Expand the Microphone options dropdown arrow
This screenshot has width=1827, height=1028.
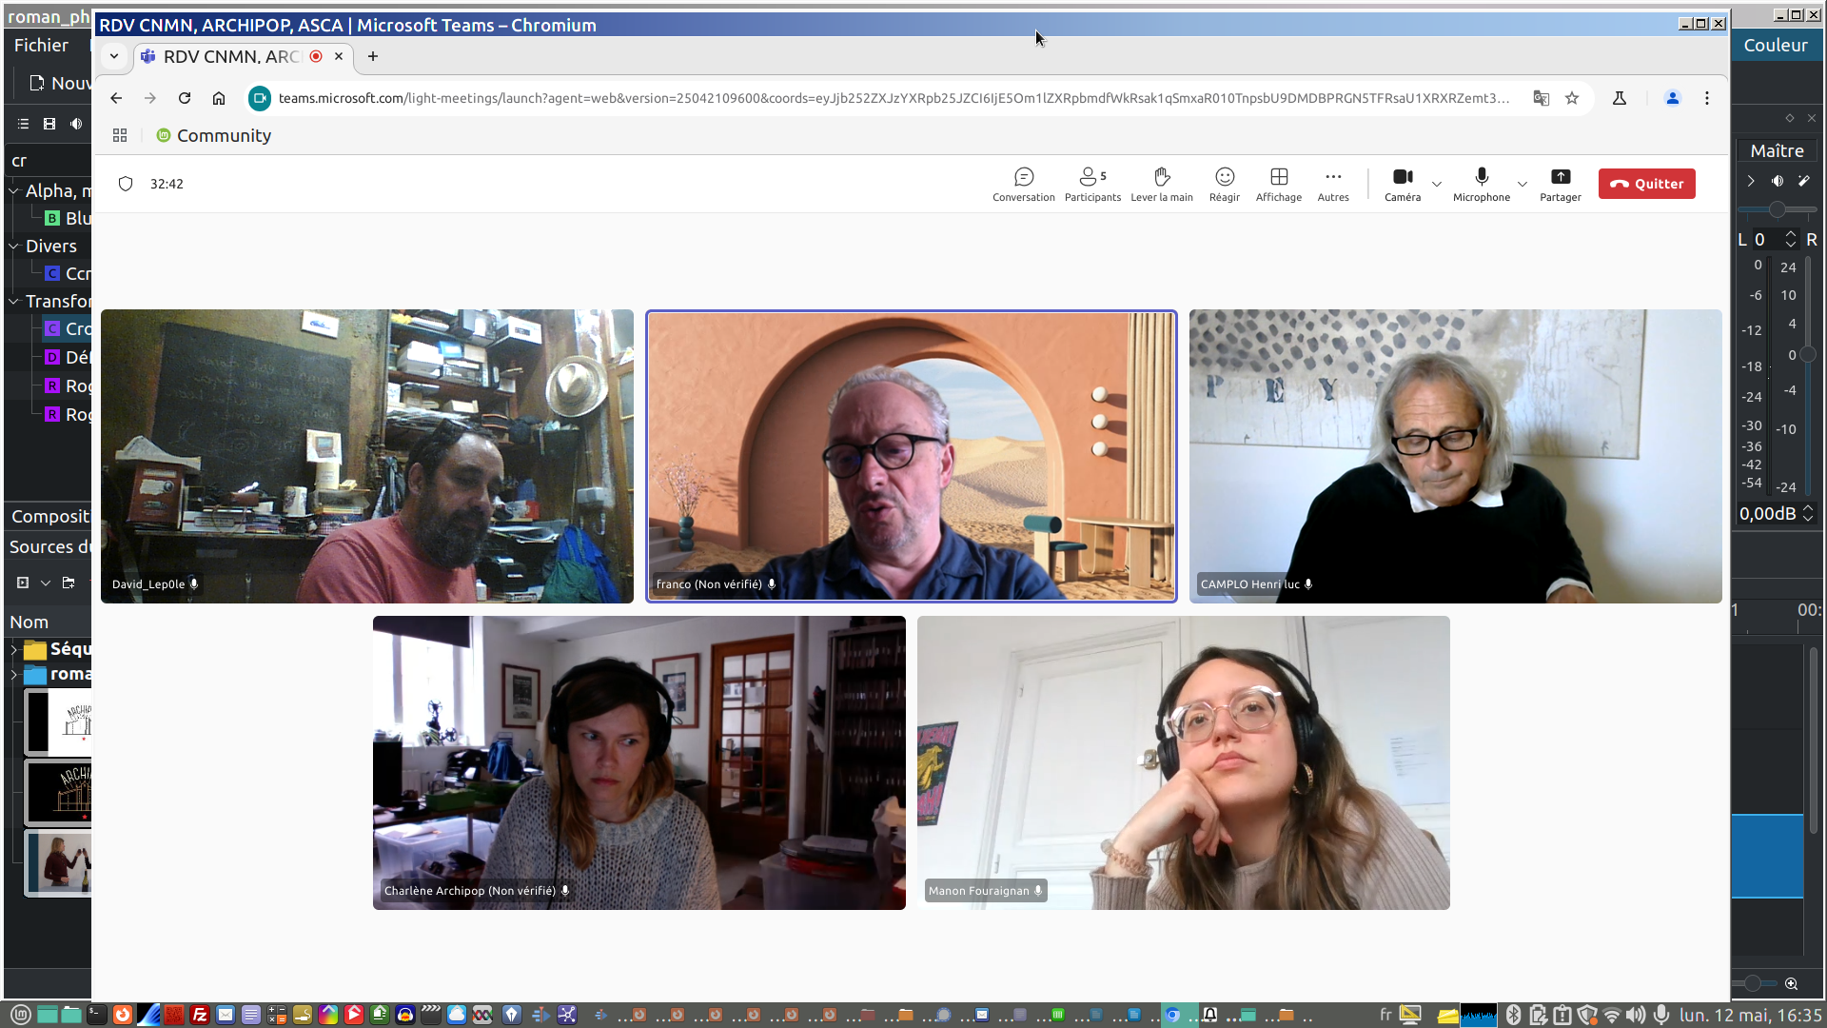pyautogui.click(x=1522, y=184)
